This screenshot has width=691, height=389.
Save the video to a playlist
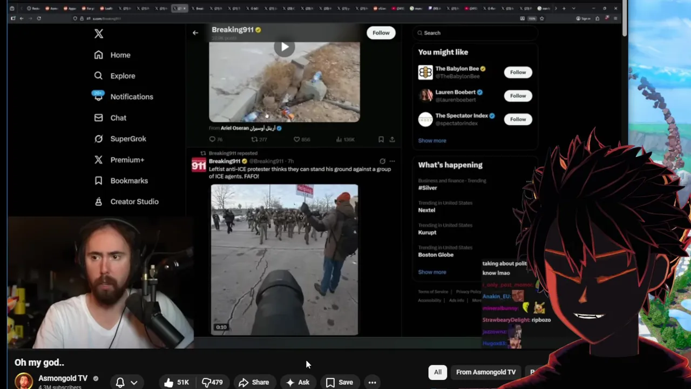[340, 383]
